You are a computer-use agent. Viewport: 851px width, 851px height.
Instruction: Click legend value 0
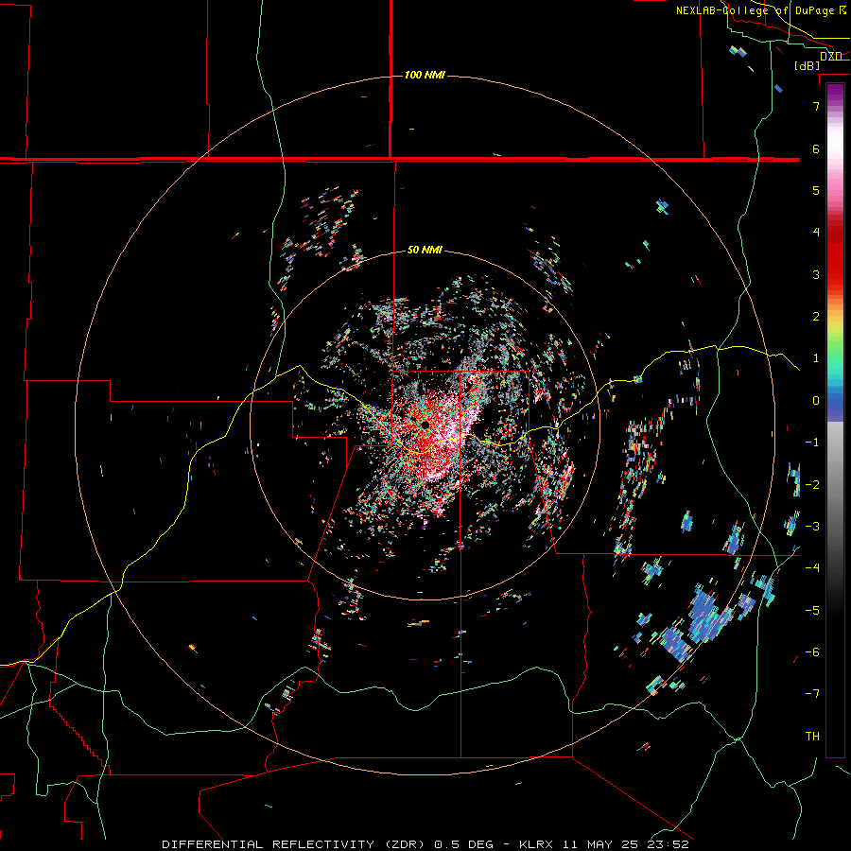[x=816, y=401]
